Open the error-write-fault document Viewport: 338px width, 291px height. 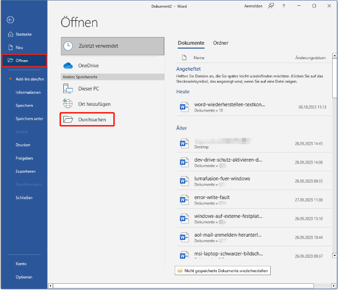[213, 197]
